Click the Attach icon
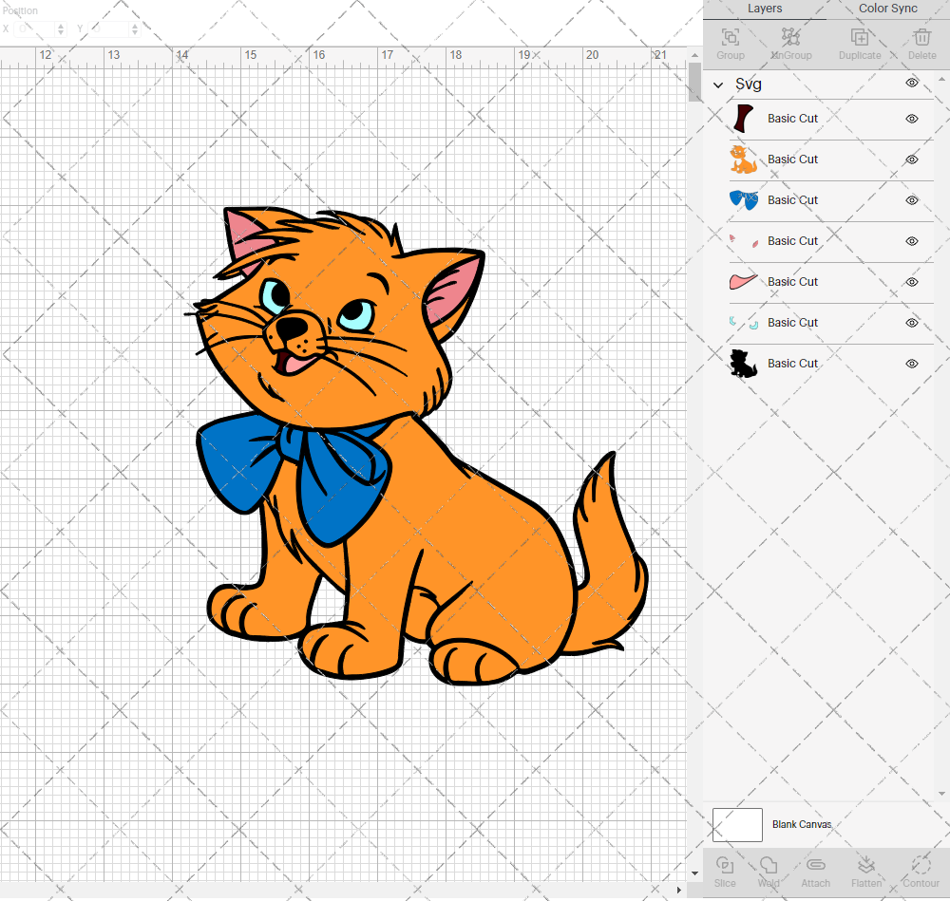The width and height of the screenshot is (950, 901). coord(815,871)
